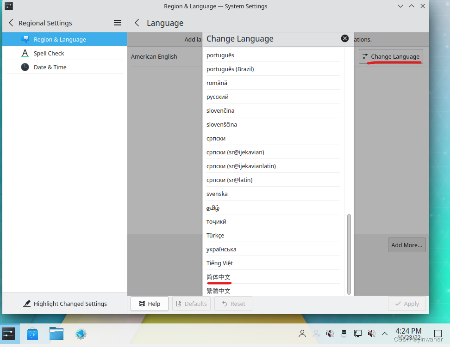Click the Apply button
Viewport: 450px width, 347px height.
pos(406,304)
